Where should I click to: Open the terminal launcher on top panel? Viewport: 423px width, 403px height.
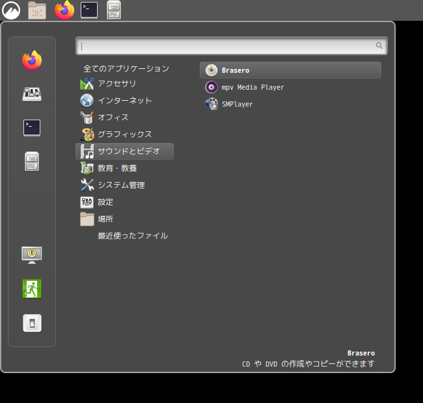(89, 10)
